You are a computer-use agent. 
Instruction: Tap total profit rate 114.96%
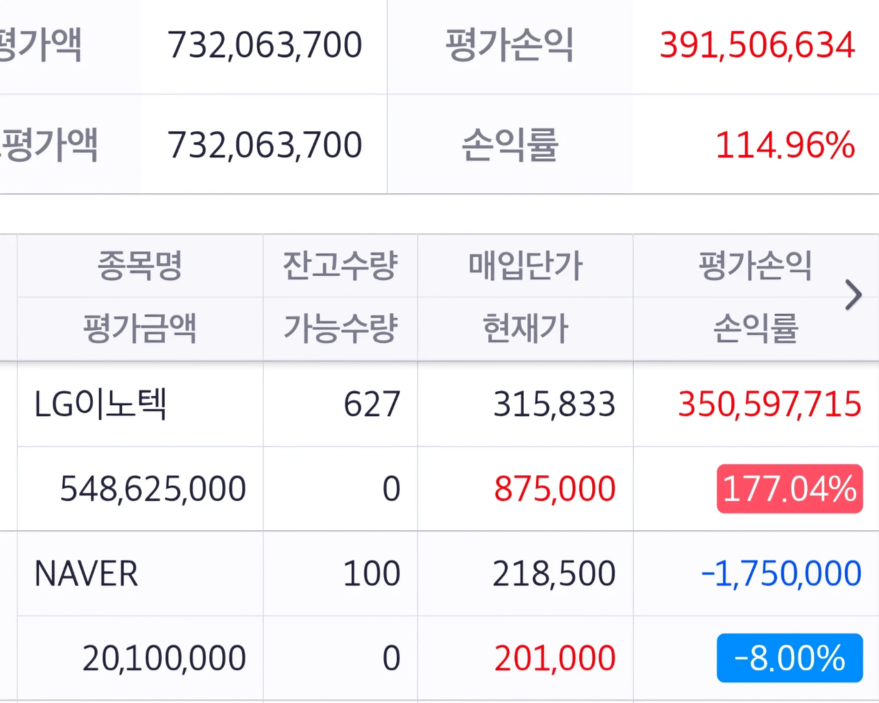coord(785,145)
